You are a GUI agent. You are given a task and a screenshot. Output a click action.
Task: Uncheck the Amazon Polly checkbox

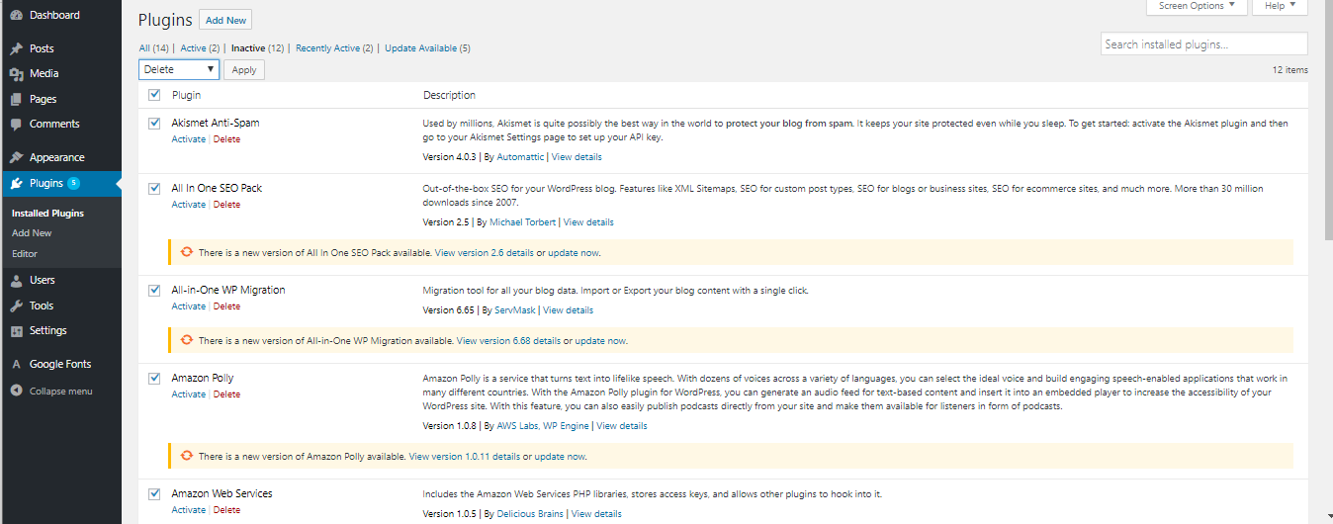click(154, 378)
